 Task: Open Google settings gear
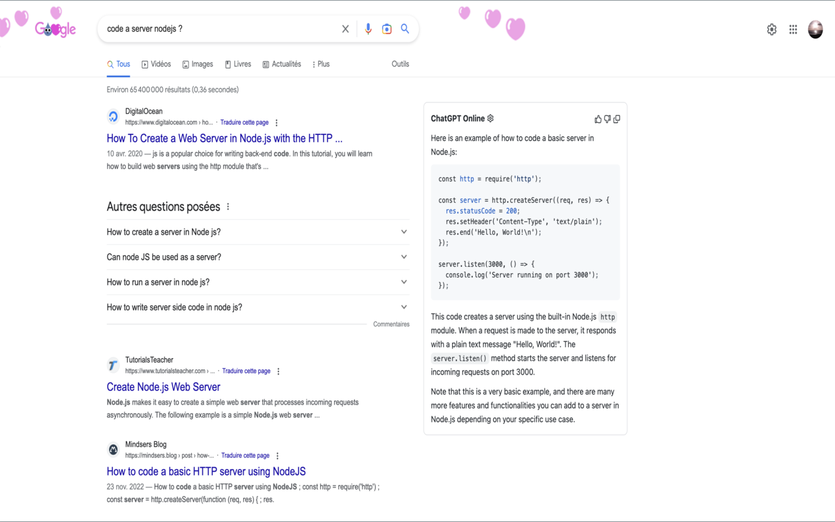coord(772,29)
